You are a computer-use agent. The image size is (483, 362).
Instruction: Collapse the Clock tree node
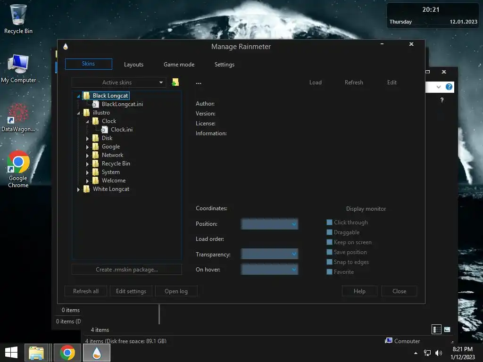[87, 122]
